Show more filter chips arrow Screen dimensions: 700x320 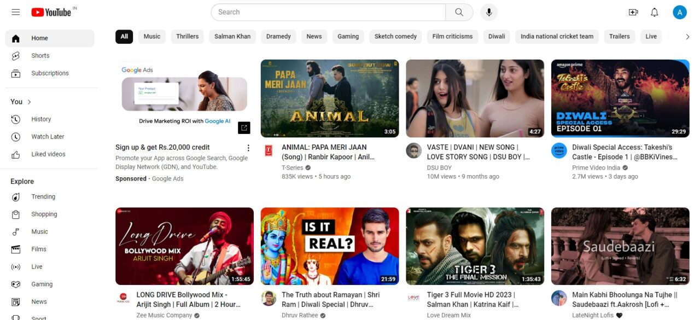pos(687,37)
